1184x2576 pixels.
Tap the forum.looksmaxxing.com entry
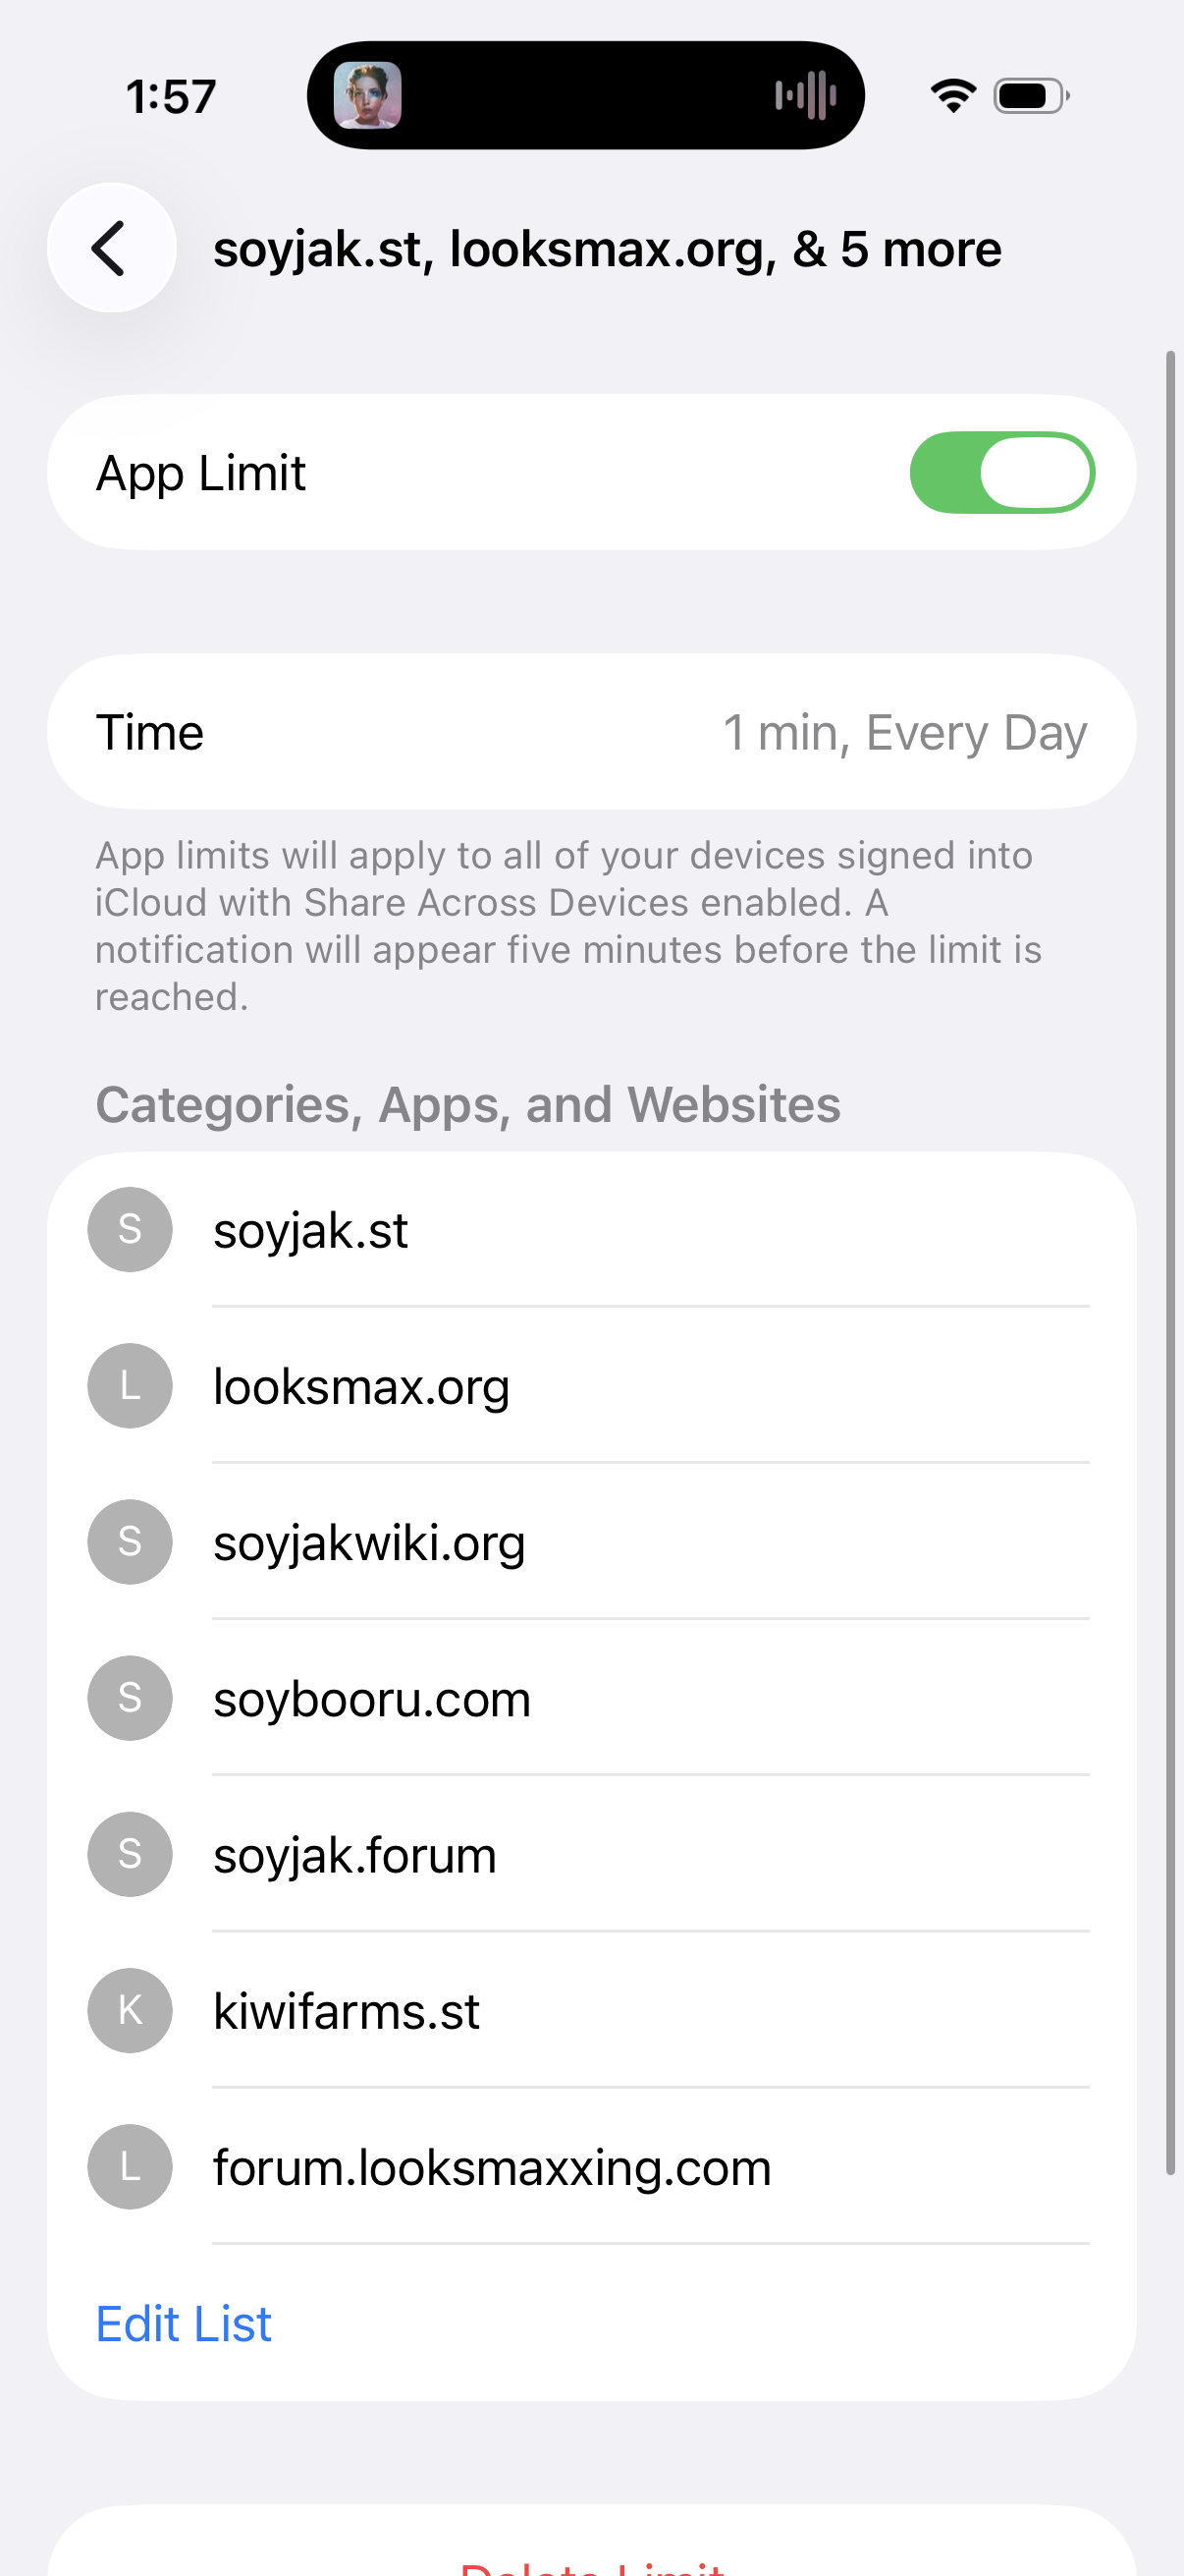(x=492, y=2168)
